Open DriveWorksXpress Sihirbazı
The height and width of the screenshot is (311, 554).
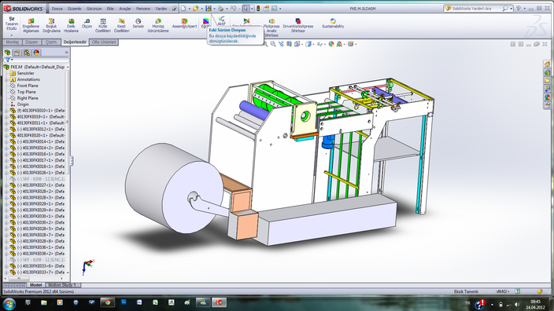tap(297, 26)
